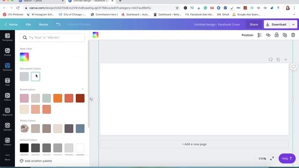This screenshot has width=299, height=168.
Task: Open the Position menu
Action: tap(247, 35)
